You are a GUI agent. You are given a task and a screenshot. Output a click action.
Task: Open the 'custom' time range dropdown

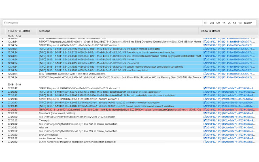(249, 23)
